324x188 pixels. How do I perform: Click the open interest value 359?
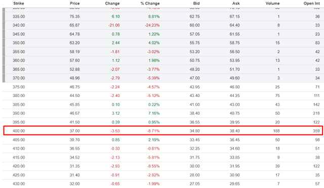pyautogui.click(x=316, y=131)
